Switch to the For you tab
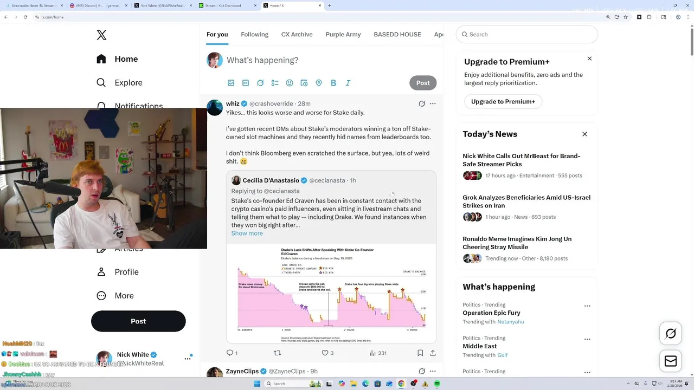The image size is (694, 390). (x=217, y=34)
